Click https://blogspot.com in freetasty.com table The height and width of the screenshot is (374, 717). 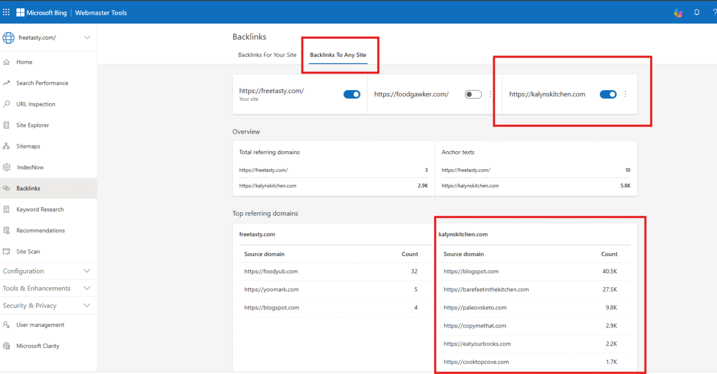coord(272,307)
